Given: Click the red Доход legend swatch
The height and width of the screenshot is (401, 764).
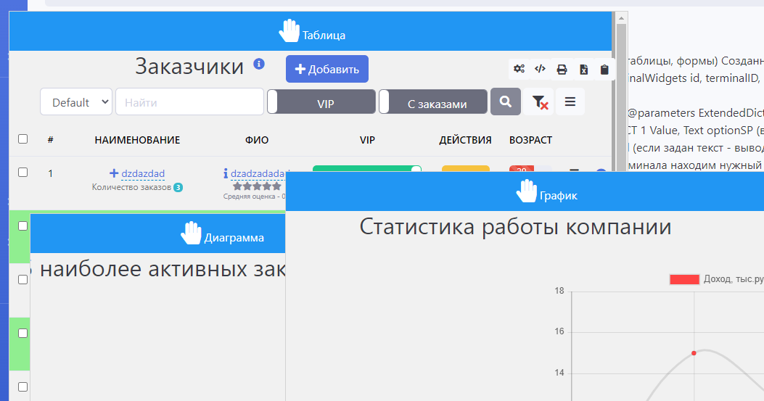Looking at the screenshot, I should (685, 279).
